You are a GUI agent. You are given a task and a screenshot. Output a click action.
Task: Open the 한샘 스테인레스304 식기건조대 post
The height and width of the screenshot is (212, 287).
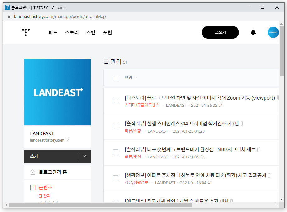pos(182,124)
